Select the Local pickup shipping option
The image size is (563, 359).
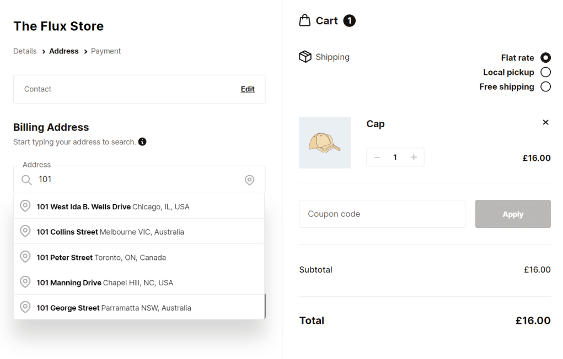pyautogui.click(x=545, y=72)
